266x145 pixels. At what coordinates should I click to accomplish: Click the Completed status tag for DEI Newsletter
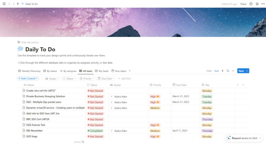(95, 131)
